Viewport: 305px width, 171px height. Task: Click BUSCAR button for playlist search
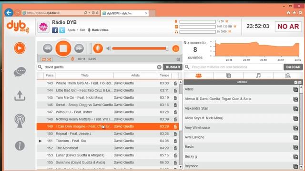(x=173, y=67)
